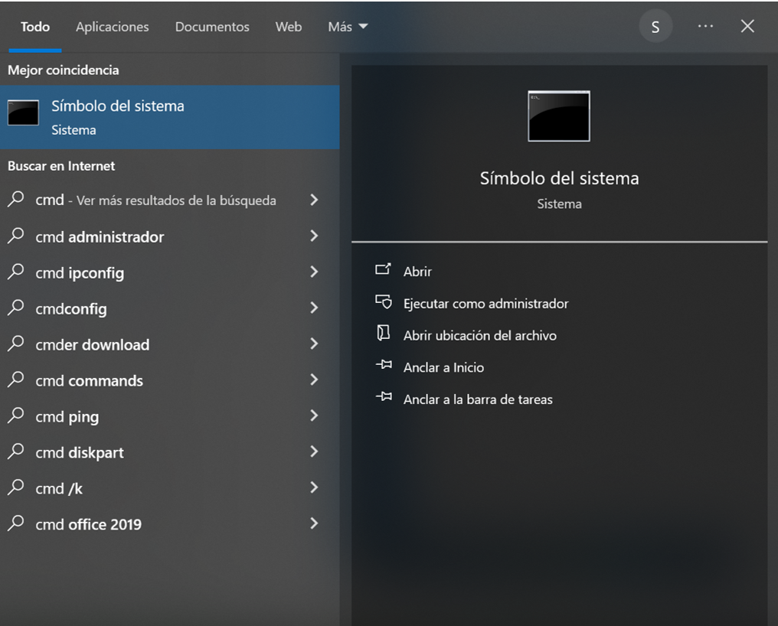Expand arrow for cmd ipconfig suggestion
Viewport: 778px width, 626px height.
[314, 272]
